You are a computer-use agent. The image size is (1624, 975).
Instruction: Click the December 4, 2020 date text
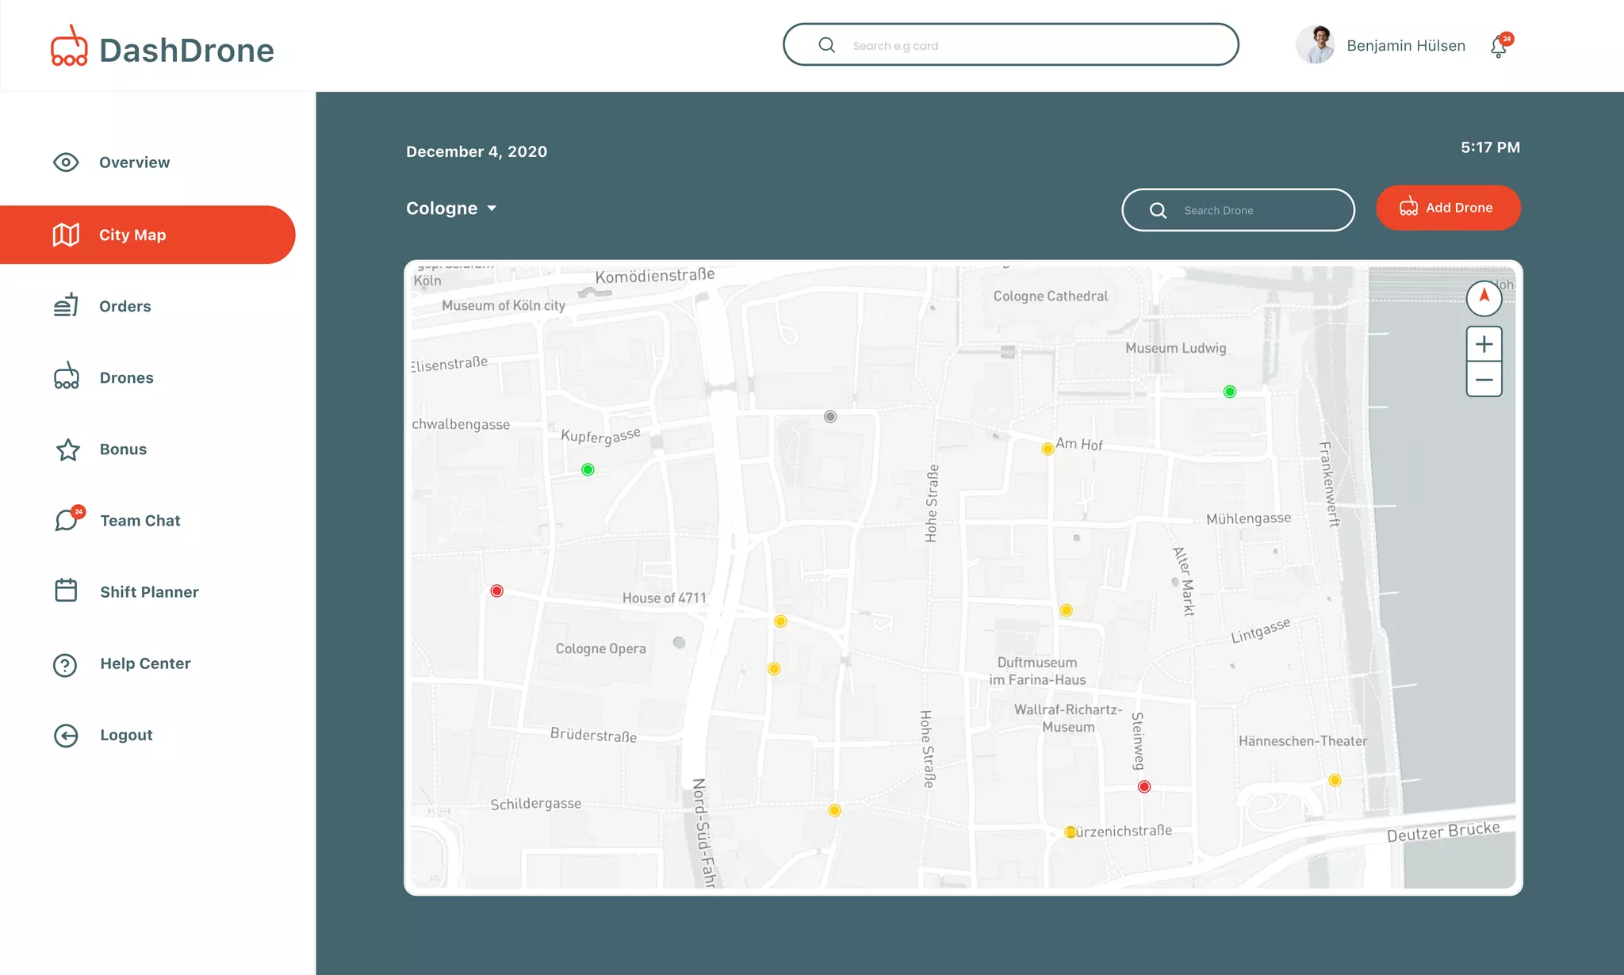point(477,151)
